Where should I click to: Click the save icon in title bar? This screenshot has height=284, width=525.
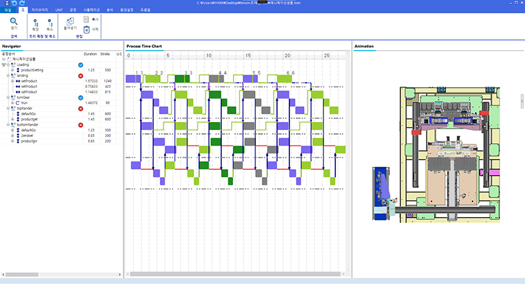5,3
